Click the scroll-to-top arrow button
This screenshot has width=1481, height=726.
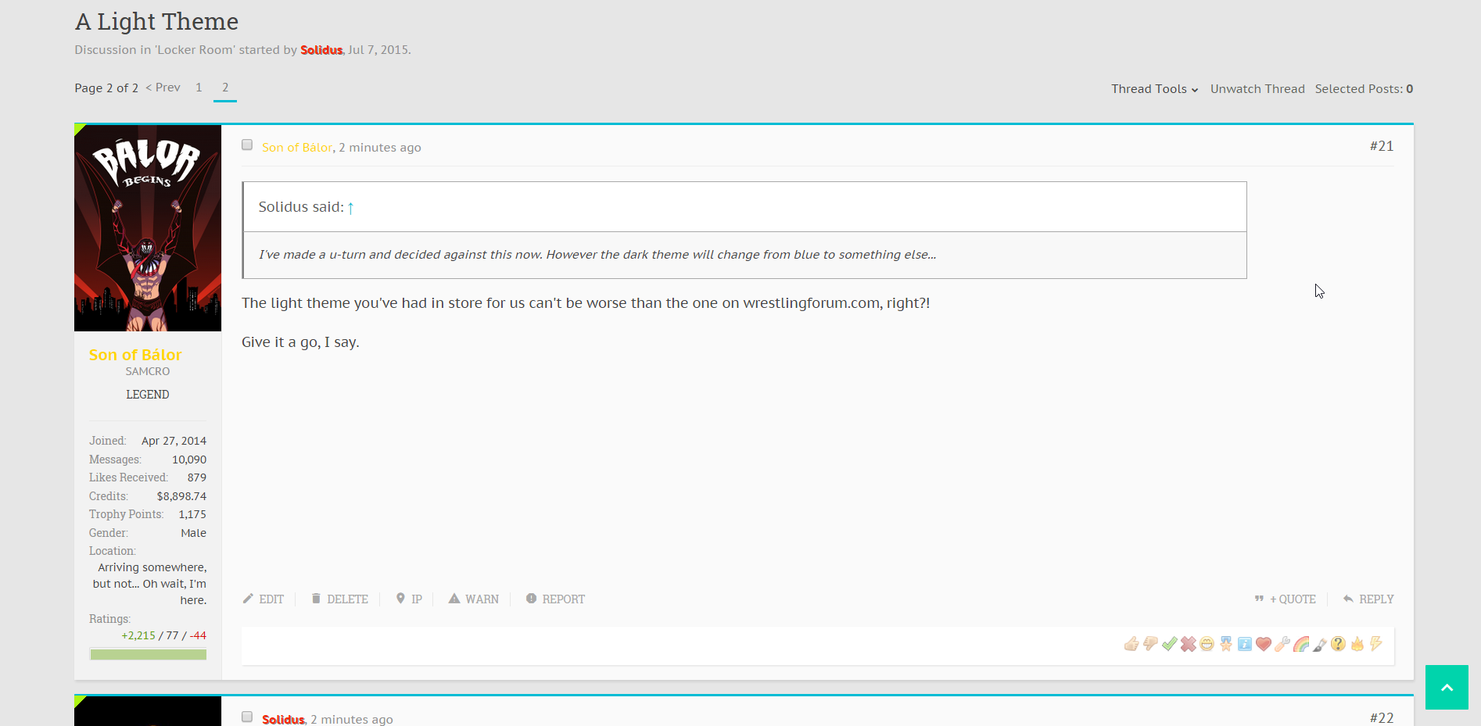click(x=1447, y=688)
